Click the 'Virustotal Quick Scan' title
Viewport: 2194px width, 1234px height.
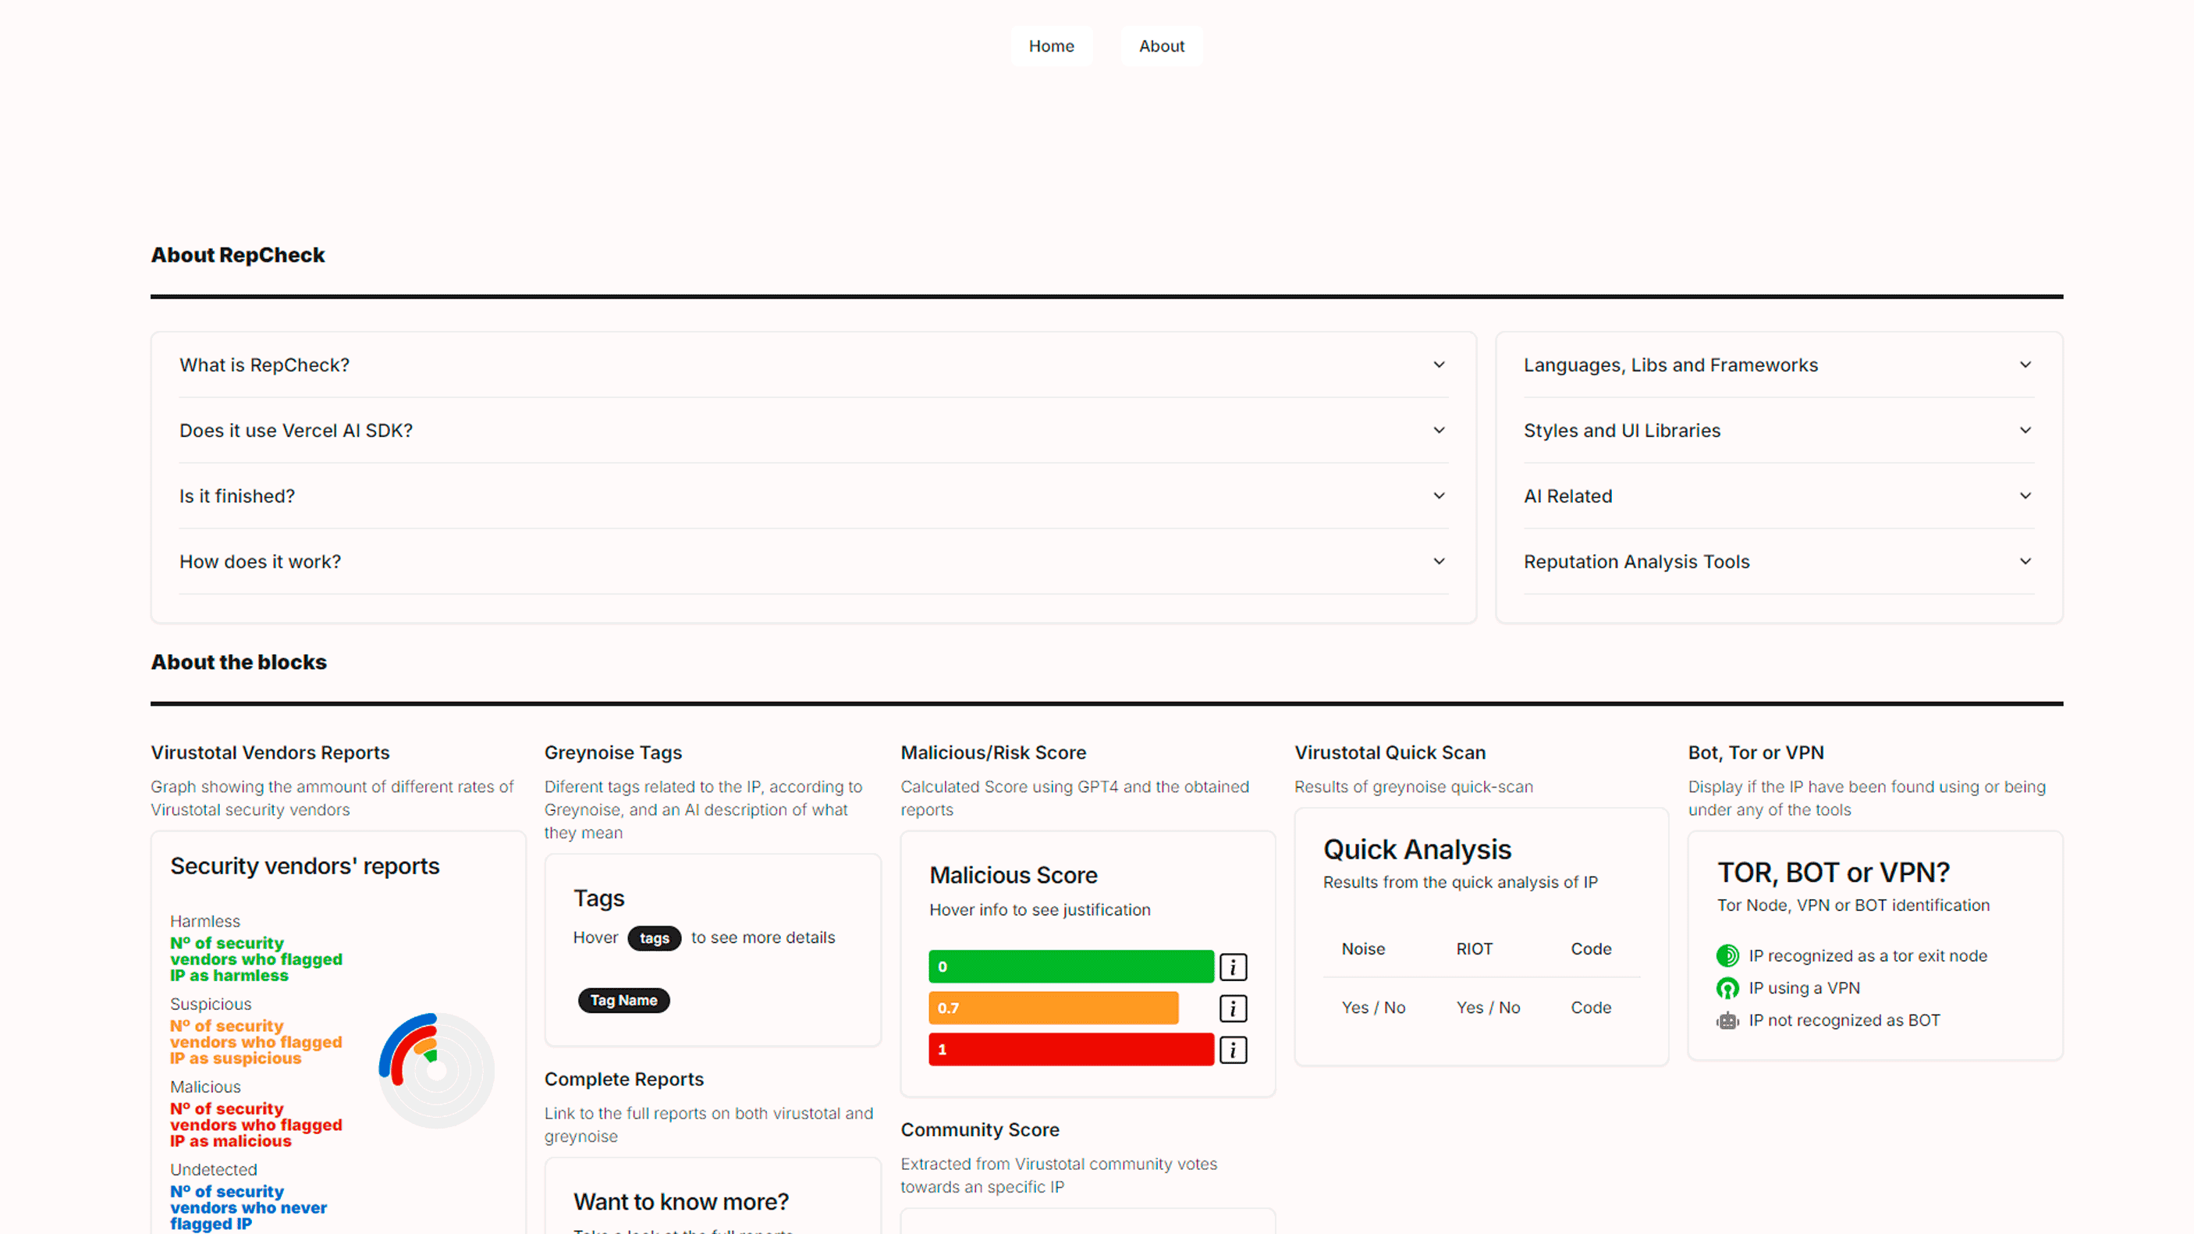click(x=1390, y=752)
